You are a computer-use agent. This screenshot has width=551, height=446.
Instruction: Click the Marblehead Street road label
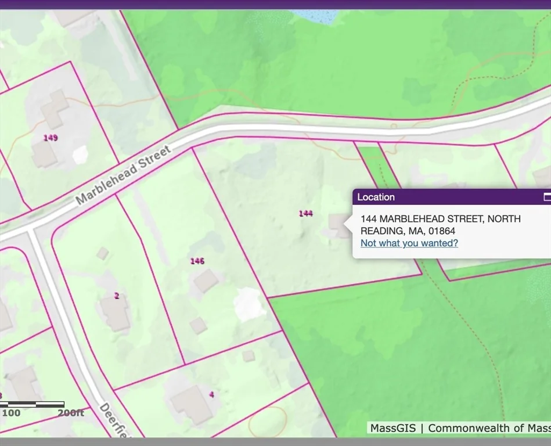pyautogui.click(x=123, y=175)
